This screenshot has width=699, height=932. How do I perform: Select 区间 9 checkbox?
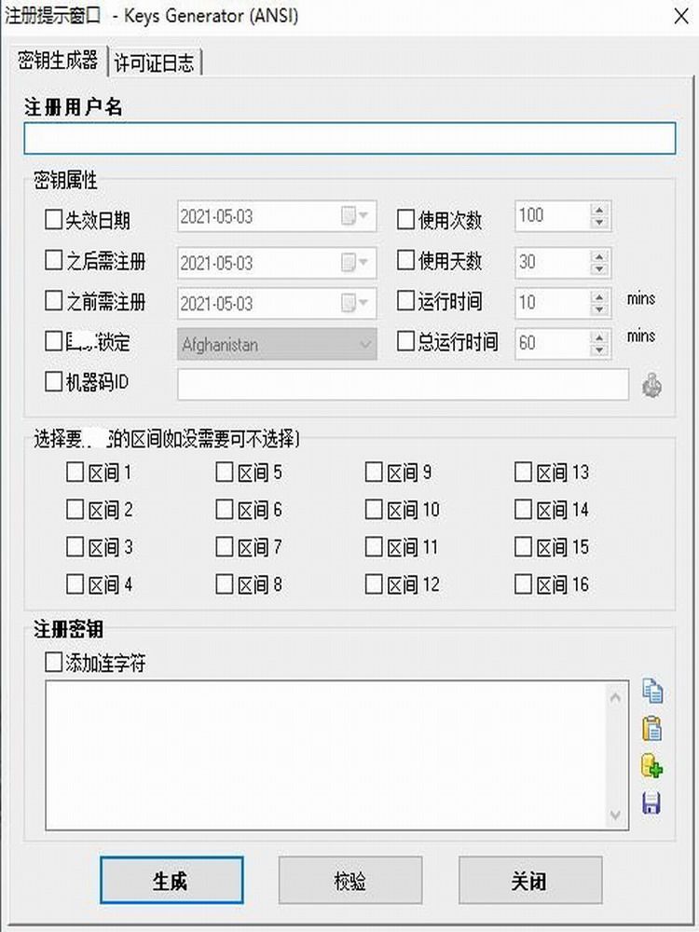tap(374, 473)
